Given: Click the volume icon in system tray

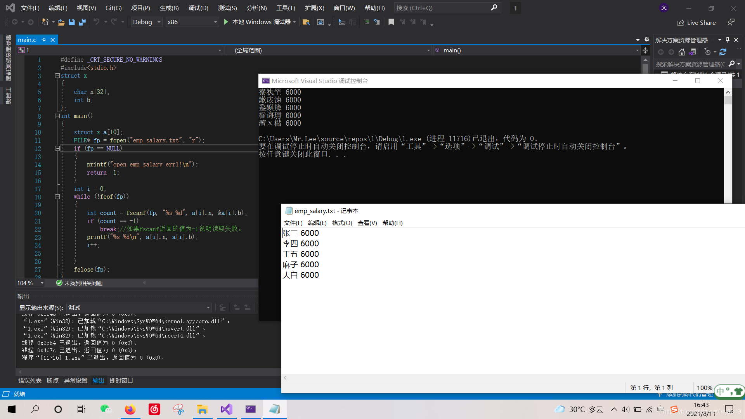Looking at the screenshot, I should pos(625,409).
